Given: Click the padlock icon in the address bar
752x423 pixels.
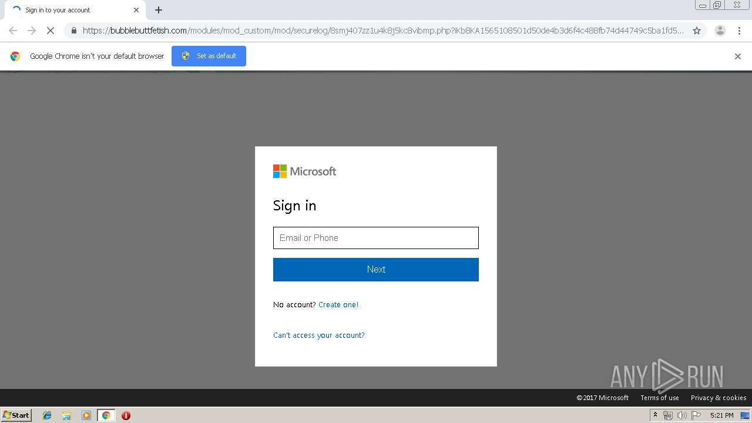Looking at the screenshot, I should pyautogui.click(x=73, y=31).
